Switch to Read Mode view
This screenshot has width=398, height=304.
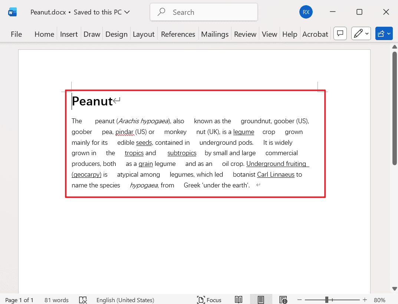pos(239,300)
